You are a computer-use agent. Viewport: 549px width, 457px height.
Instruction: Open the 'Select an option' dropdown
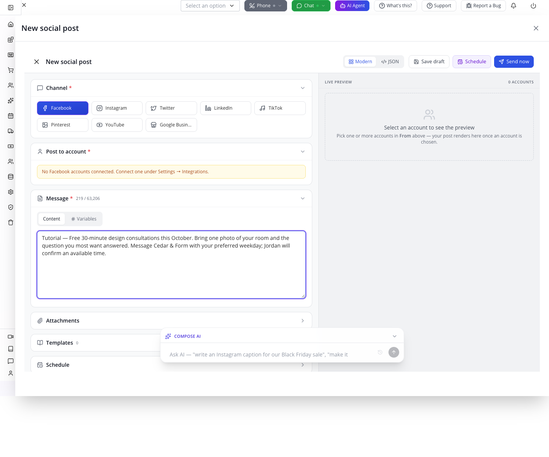pos(210,6)
